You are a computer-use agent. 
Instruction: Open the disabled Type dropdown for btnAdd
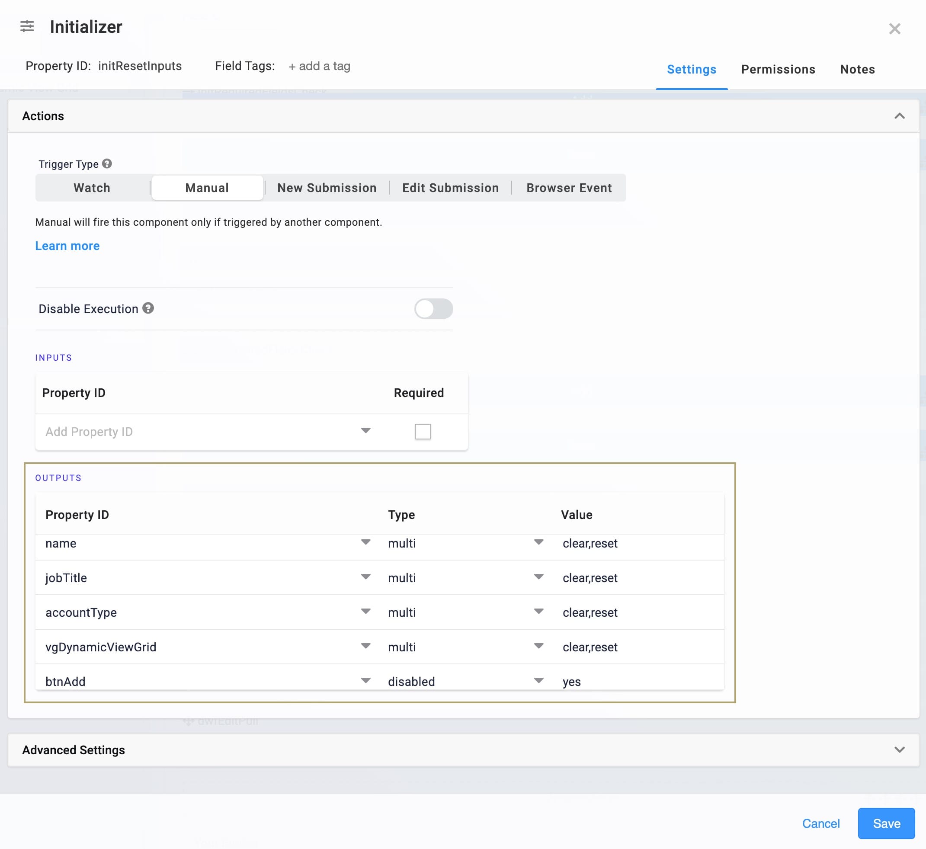[539, 680]
